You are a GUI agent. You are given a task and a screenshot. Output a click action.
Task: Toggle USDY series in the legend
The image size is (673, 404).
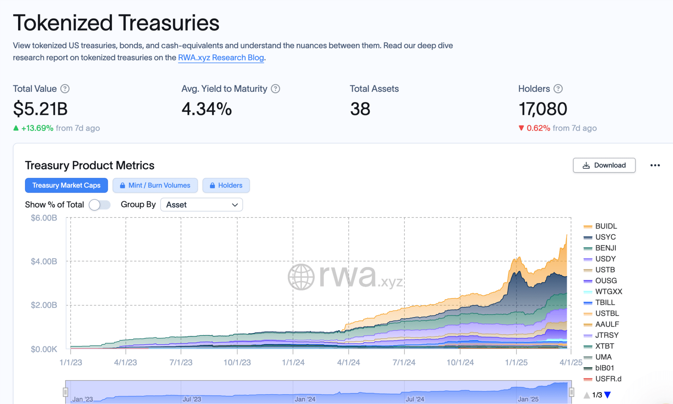599,259
